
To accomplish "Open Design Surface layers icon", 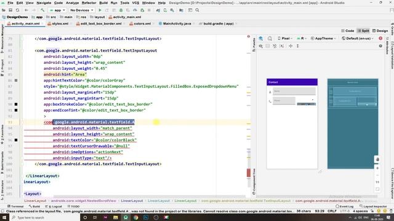I will (260, 38).
